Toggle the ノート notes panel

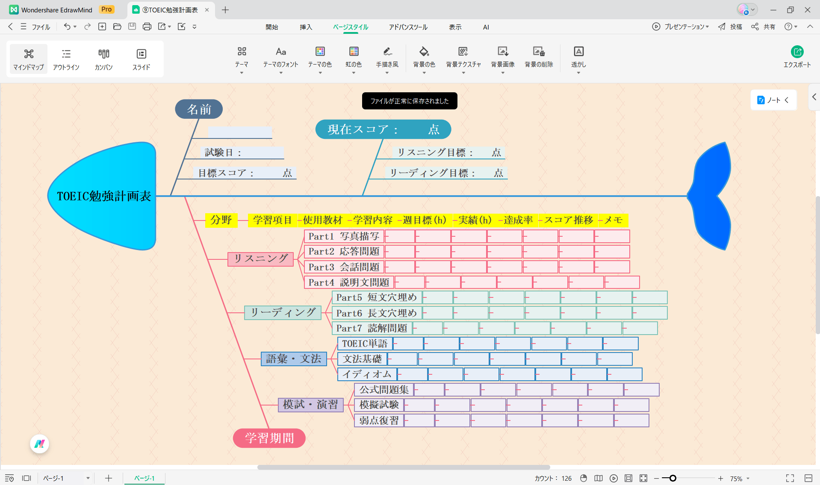click(x=772, y=100)
